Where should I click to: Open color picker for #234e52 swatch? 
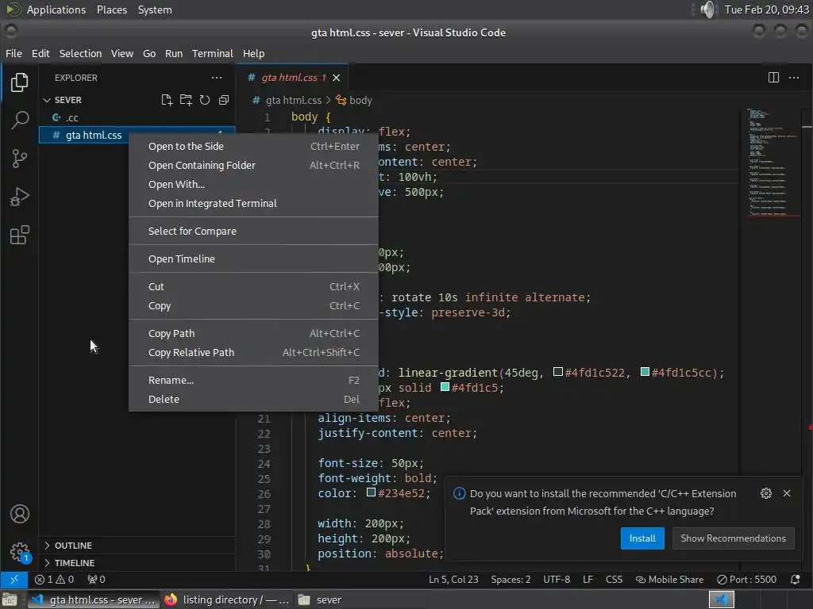tap(372, 492)
